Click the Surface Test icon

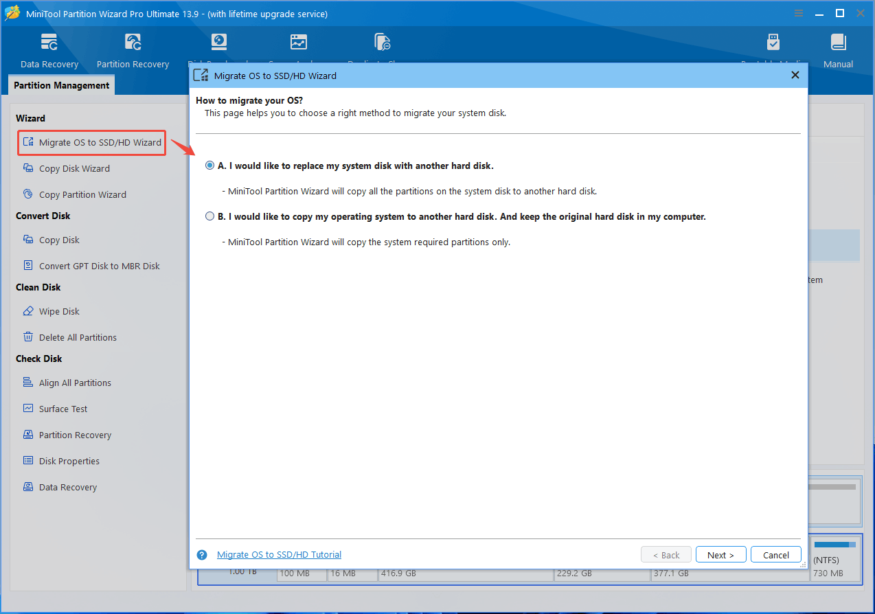click(x=28, y=409)
